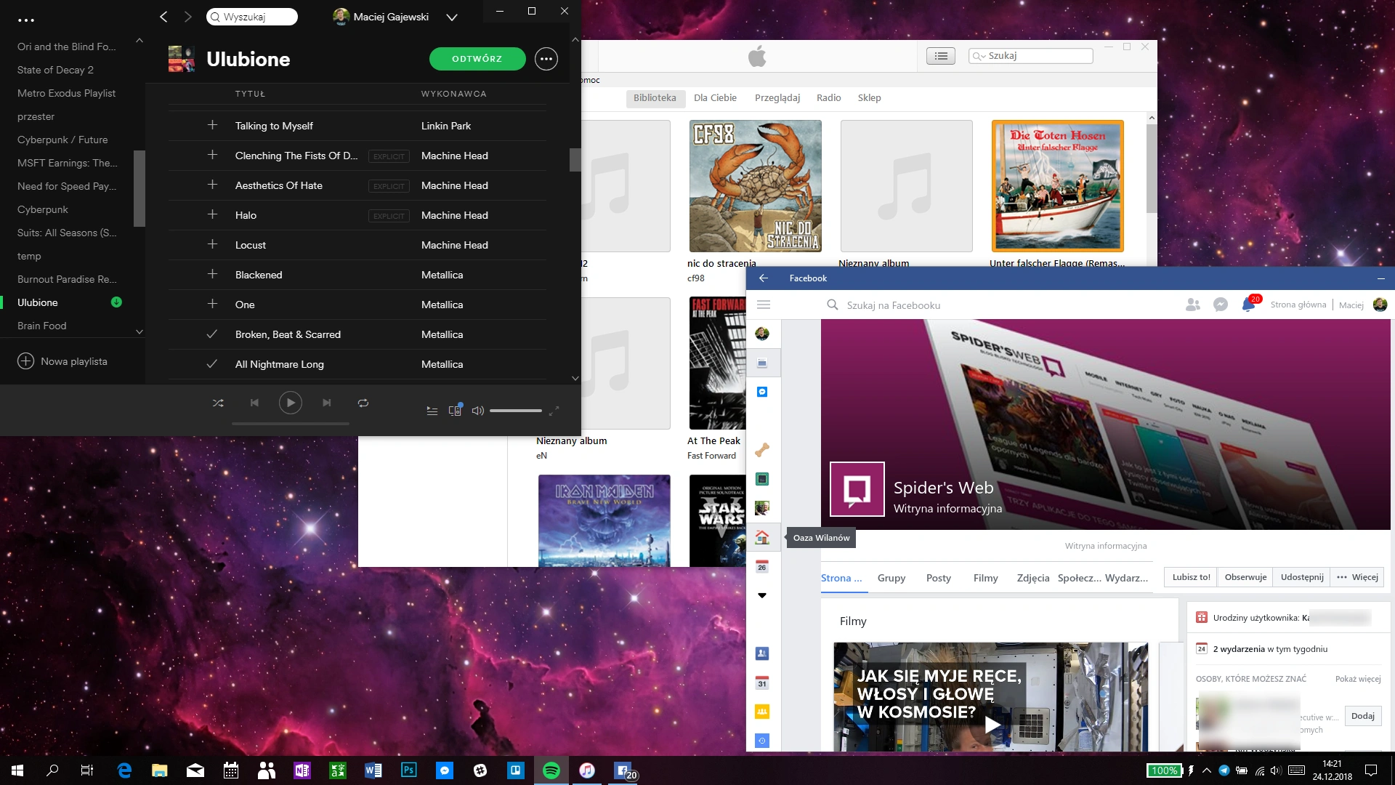Focus the Spotify Wyszukaj search box
This screenshot has height=785, width=1395.
252,17
